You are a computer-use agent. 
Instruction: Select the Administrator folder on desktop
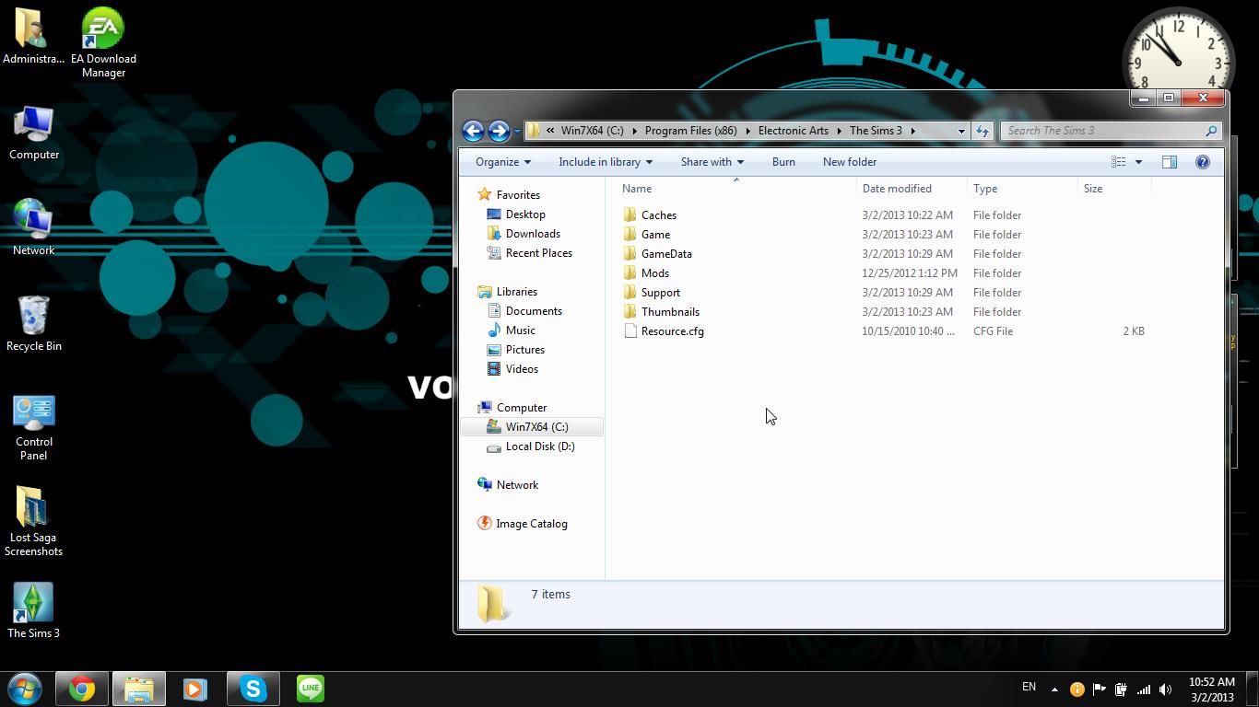[x=33, y=37]
